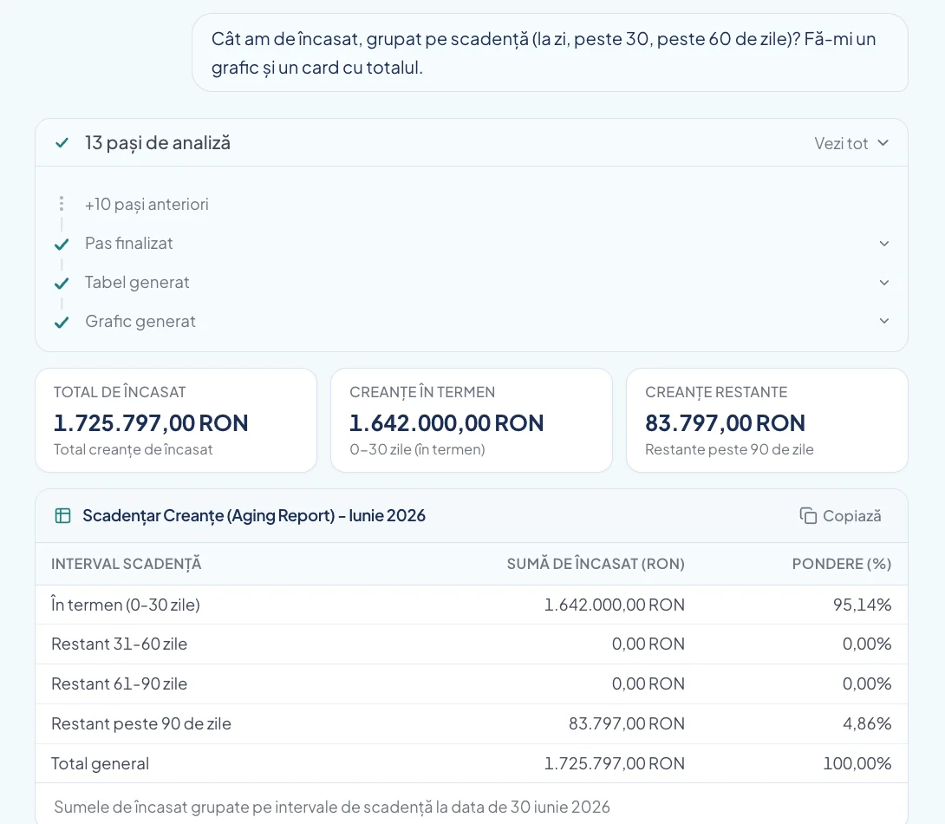Image resolution: width=945 pixels, height=824 pixels.
Task: Expand the Grafic generat step chevron
Action: pos(884,321)
